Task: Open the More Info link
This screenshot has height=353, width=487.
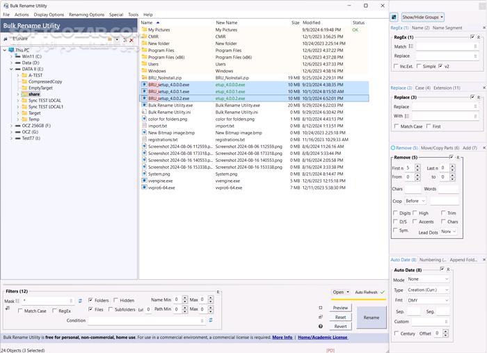Action: click(282, 337)
